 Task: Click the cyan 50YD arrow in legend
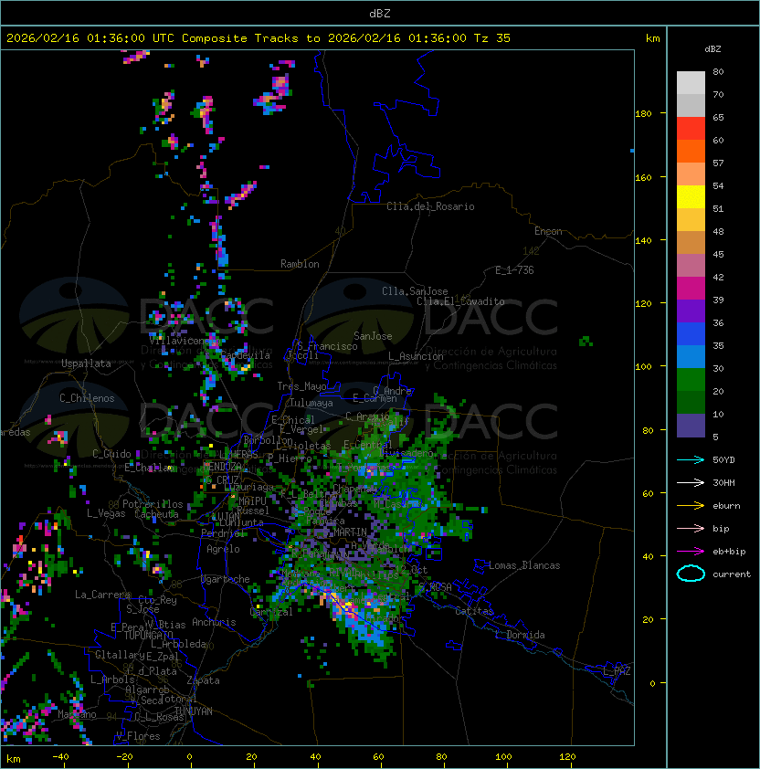click(x=691, y=459)
